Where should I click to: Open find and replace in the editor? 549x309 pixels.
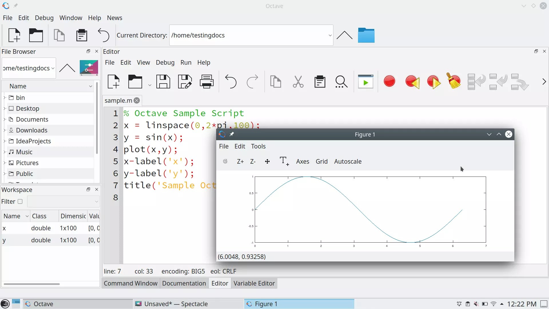tap(341, 82)
